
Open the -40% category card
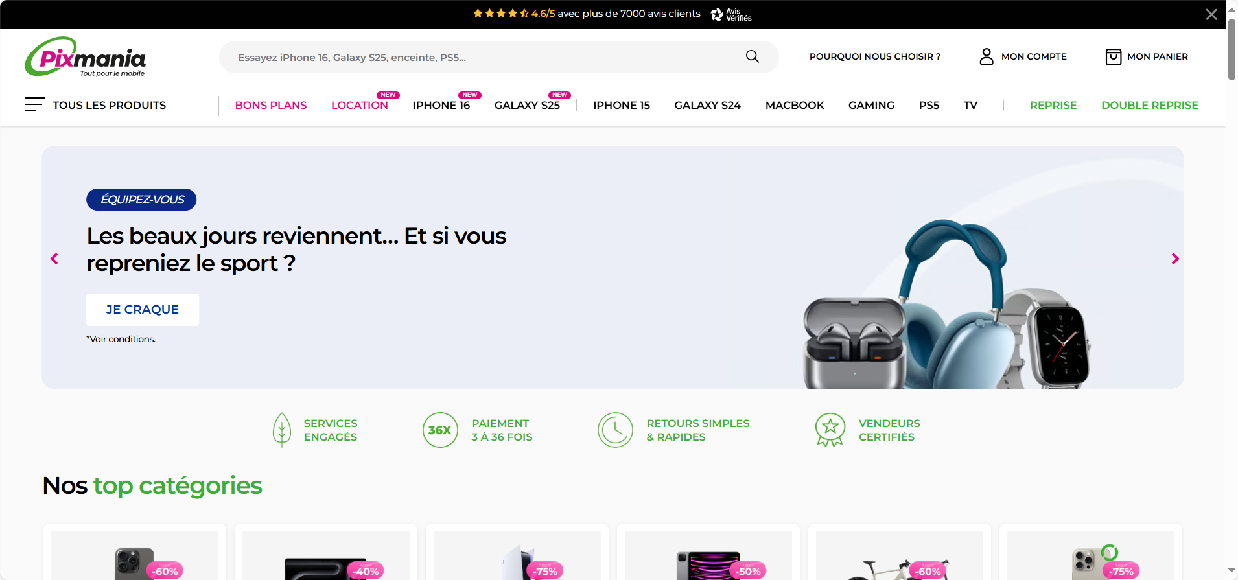tap(326, 552)
